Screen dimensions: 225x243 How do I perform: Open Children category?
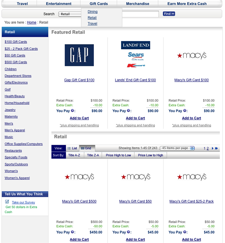point(10,69)
